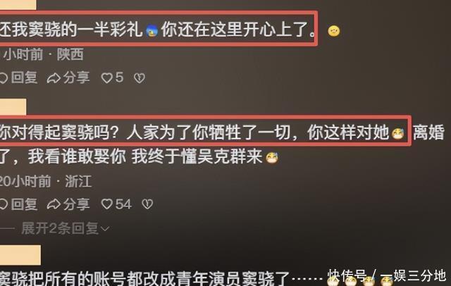Click the blue-haired emoji in the first comment
451x286 pixels.
coord(152,30)
